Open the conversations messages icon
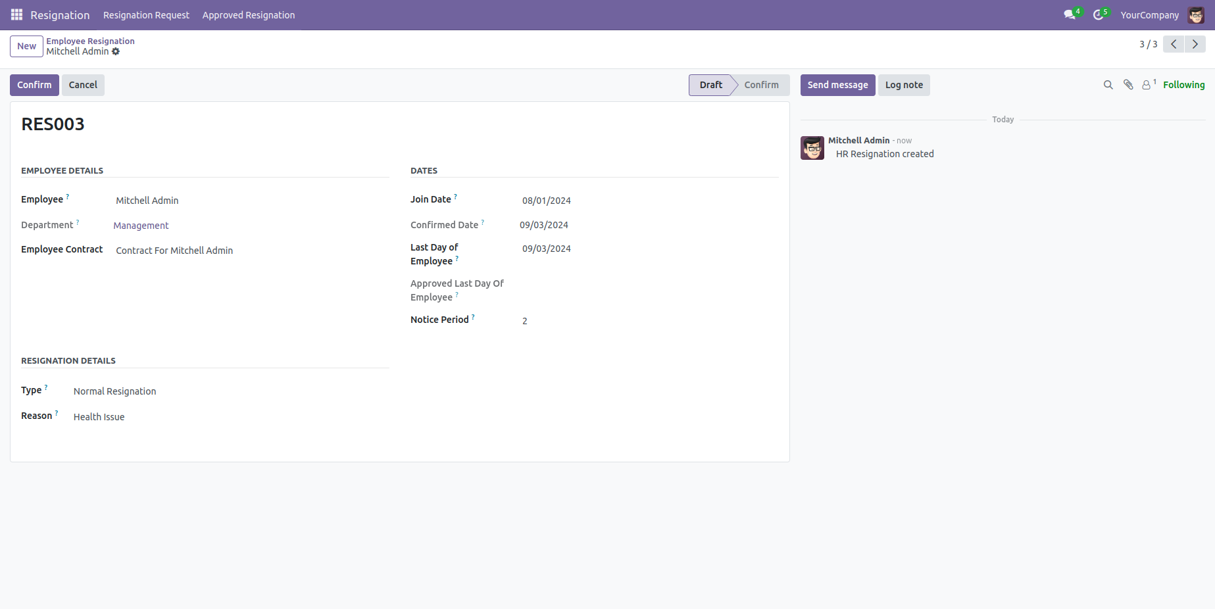The width and height of the screenshot is (1215, 609). (x=1070, y=14)
